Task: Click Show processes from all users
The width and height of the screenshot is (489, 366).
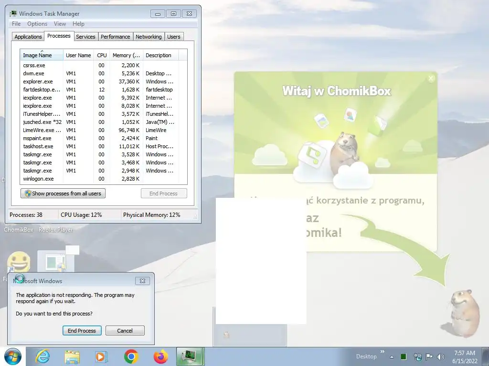Action: (63, 193)
